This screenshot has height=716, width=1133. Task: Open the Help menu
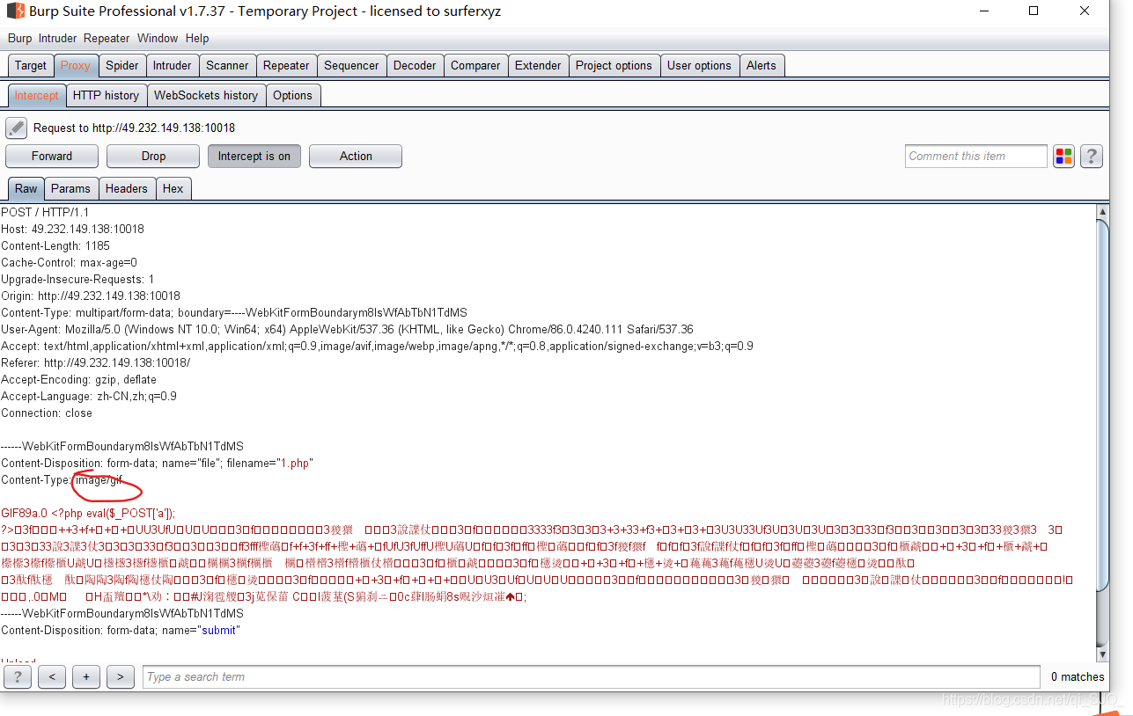tap(197, 38)
